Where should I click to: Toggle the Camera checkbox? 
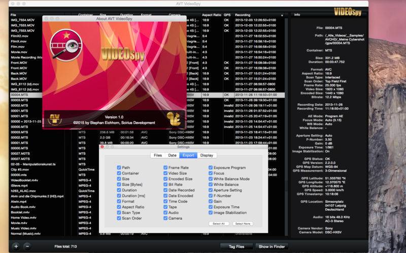click(165, 218)
